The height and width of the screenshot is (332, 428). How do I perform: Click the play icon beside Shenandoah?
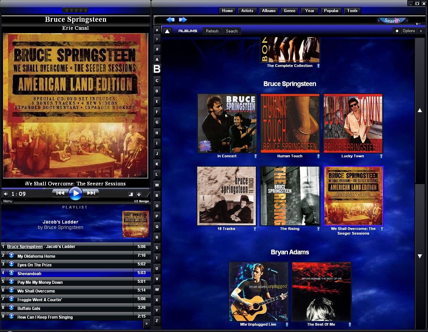pyautogui.click(x=11, y=273)
